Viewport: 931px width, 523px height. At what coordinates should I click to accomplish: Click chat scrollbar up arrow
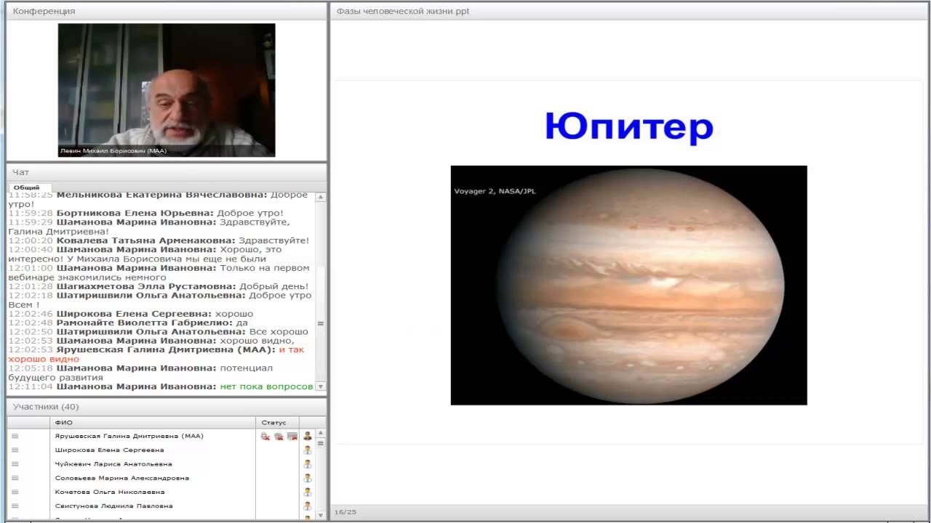[x=321, y=197]
